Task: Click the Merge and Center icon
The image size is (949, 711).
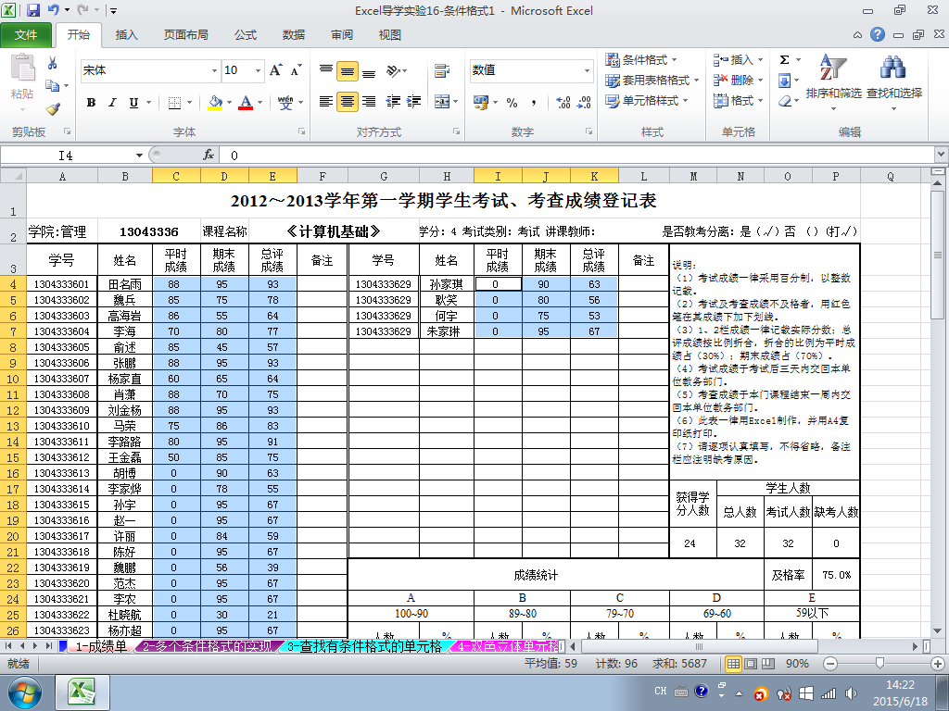Action: [x=442, y=102]
